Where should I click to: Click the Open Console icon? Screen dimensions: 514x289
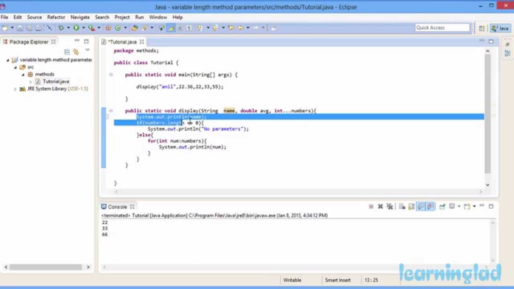pos(467,206)
